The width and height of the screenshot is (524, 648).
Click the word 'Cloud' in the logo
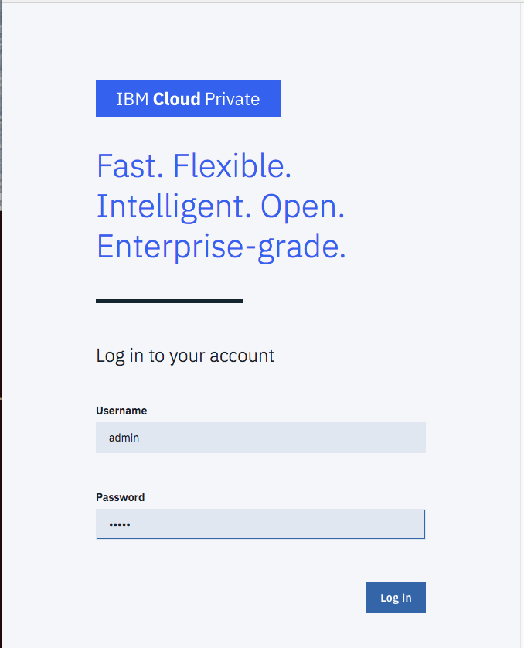click(x=177, y=98)
